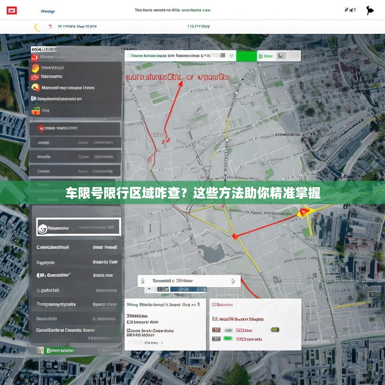Click the blue progress bar under the search box
385x385 pixels.
tap(187, 290)
